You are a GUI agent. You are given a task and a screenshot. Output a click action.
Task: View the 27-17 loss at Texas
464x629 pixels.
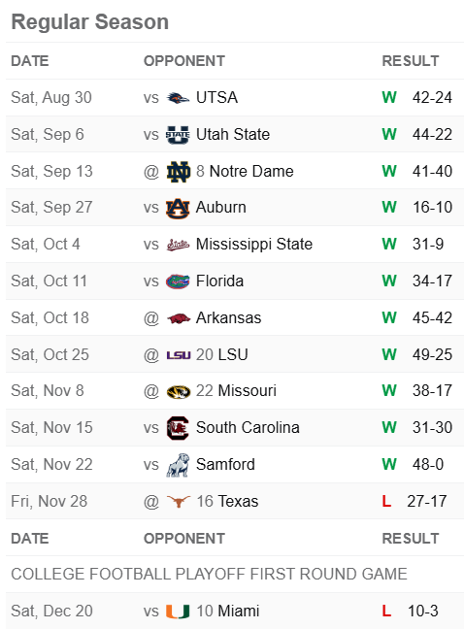click(427, 501)
